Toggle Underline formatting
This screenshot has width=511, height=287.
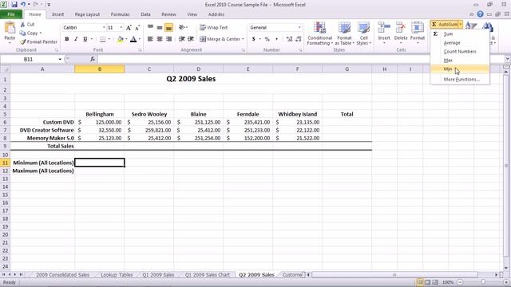(x=85, y=39)
